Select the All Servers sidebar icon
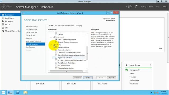 coord(3,21)
